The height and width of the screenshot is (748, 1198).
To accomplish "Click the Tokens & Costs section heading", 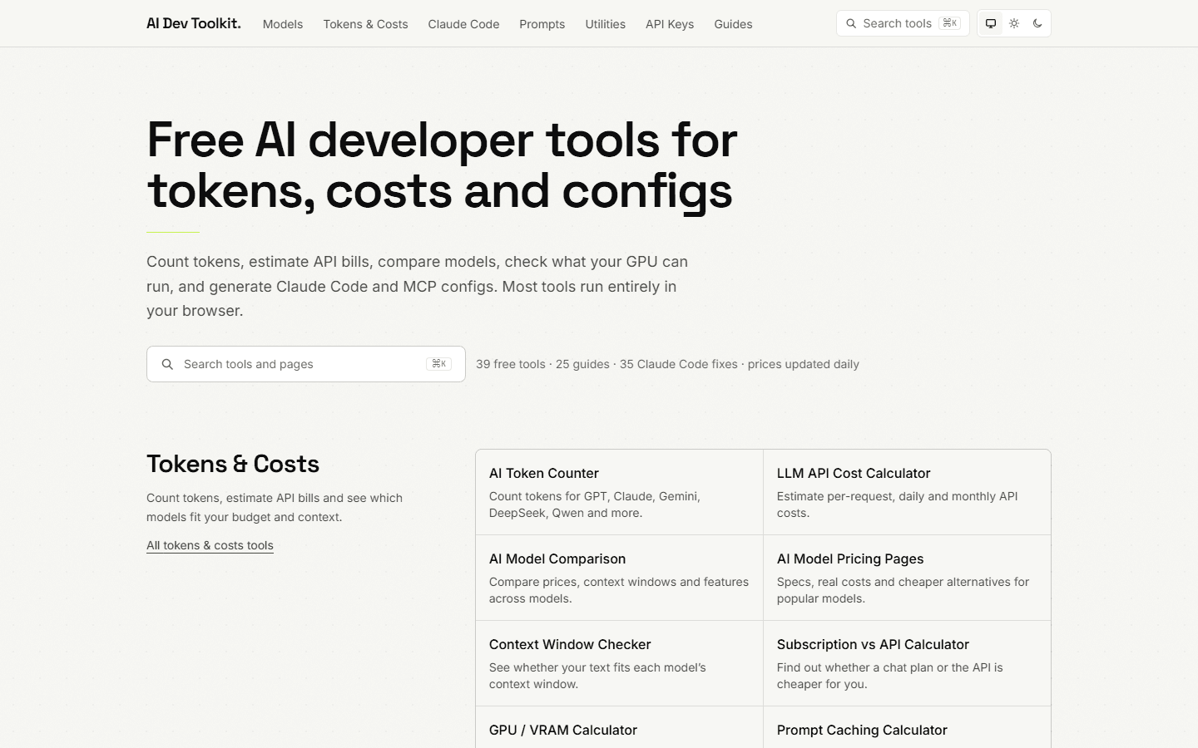I will [233, 464].
